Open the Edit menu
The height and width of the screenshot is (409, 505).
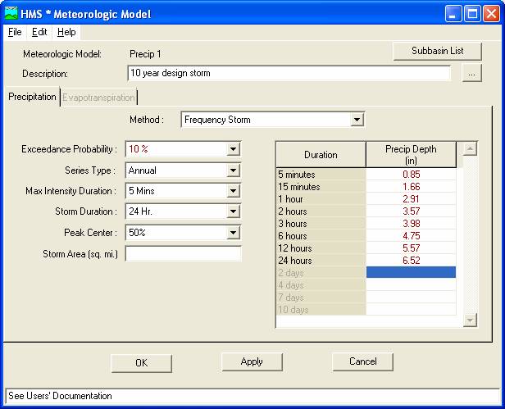pyautogui.click(x=39, y=32)
